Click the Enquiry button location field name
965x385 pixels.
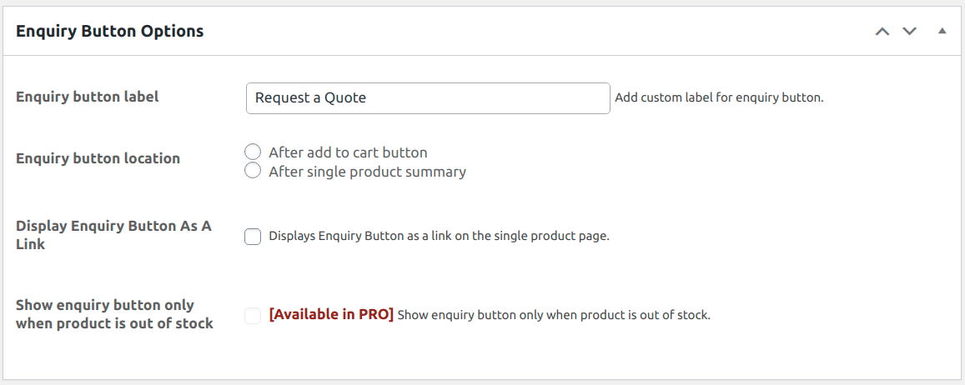(98, 158)
